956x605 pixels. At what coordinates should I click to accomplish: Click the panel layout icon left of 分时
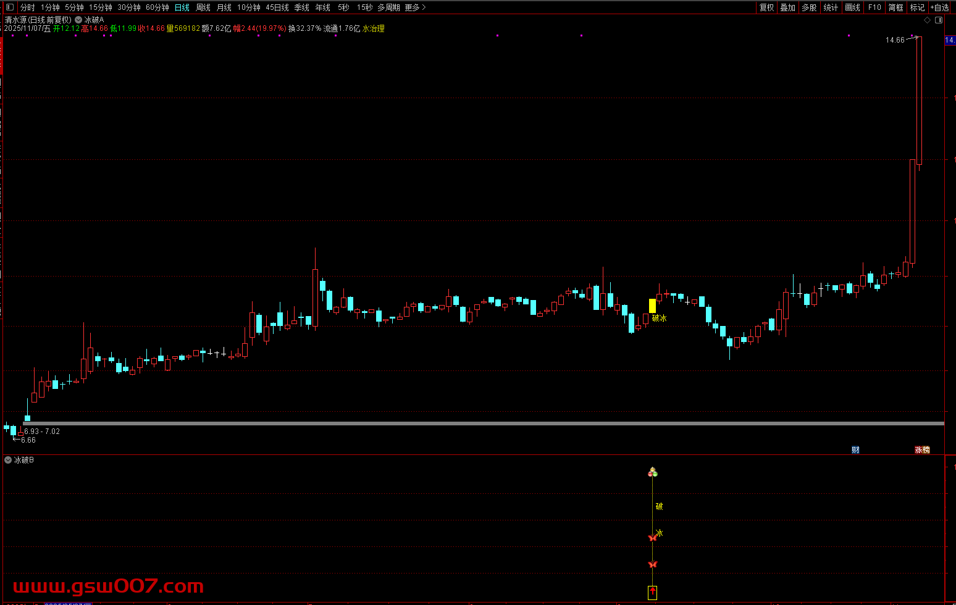point(9,7)
